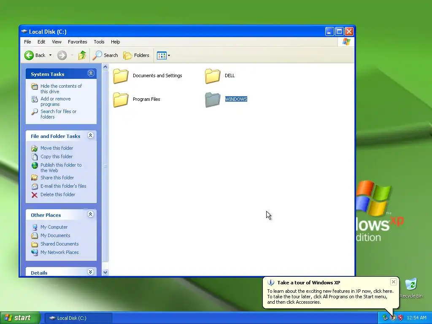Open the Back history dropdown arrow
The image size is (432, 324).
(x=50, y=55)
